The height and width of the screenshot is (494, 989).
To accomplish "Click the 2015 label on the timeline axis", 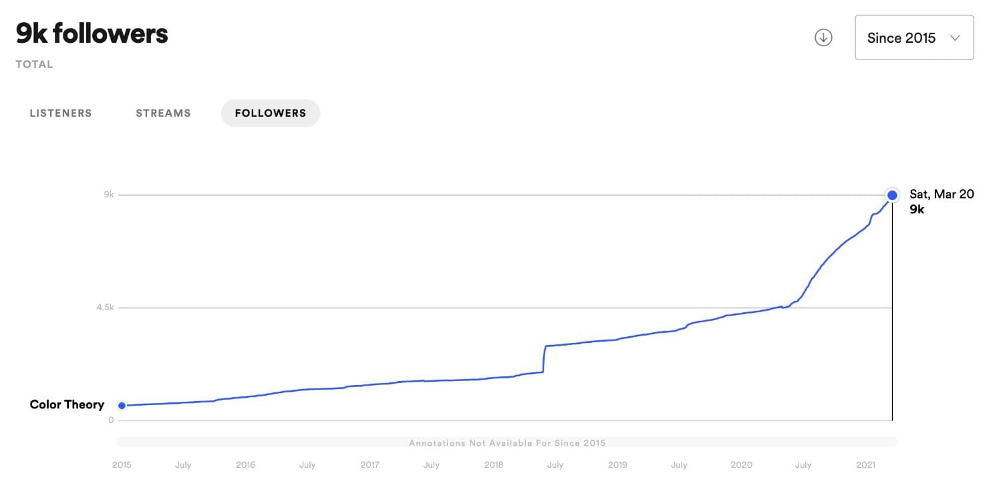I will tap(122, 465).
